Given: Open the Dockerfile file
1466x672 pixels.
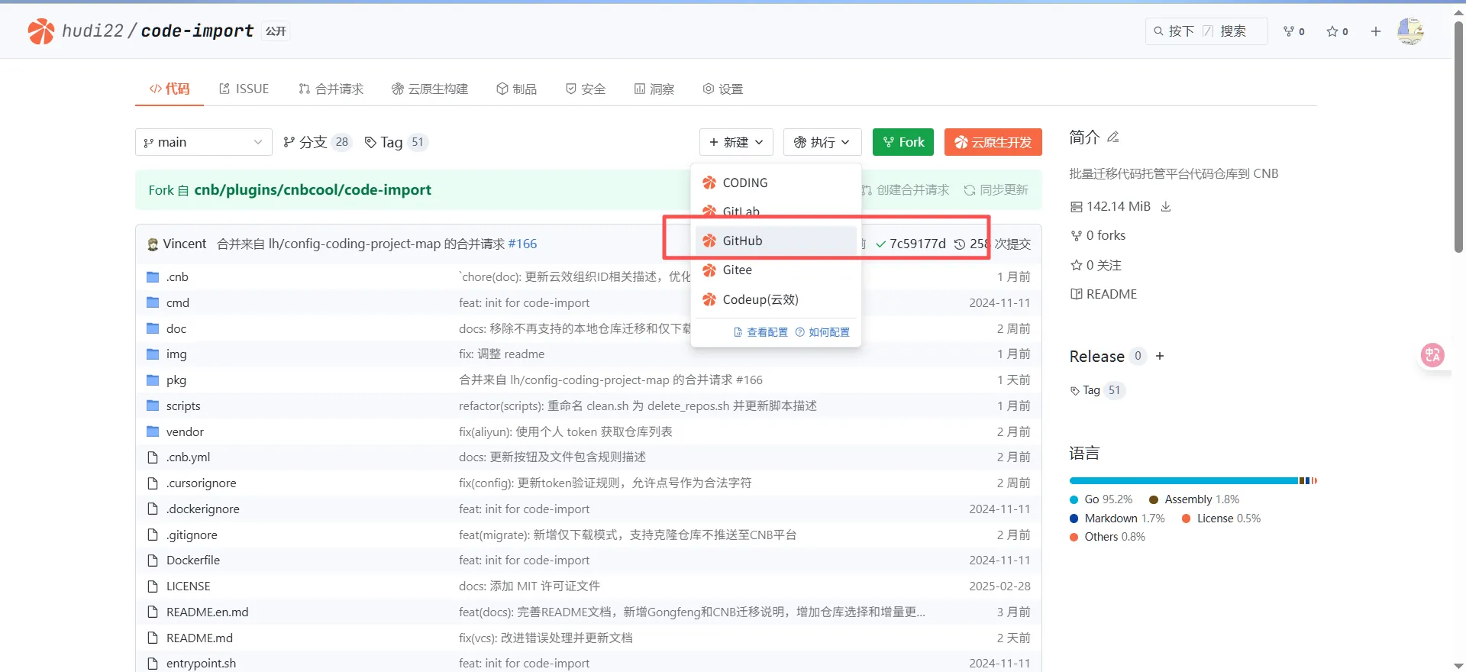Looking at the screenshot, I should 193,561.
